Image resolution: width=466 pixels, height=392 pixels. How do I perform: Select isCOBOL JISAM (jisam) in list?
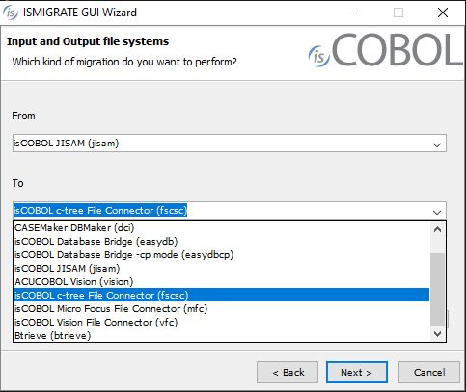click(221, 269)
